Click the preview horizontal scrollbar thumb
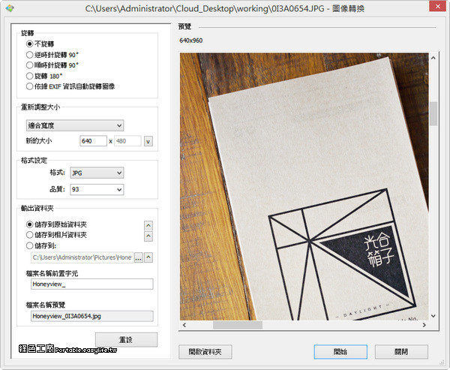 pyautogui.click(x=238, y=325)
